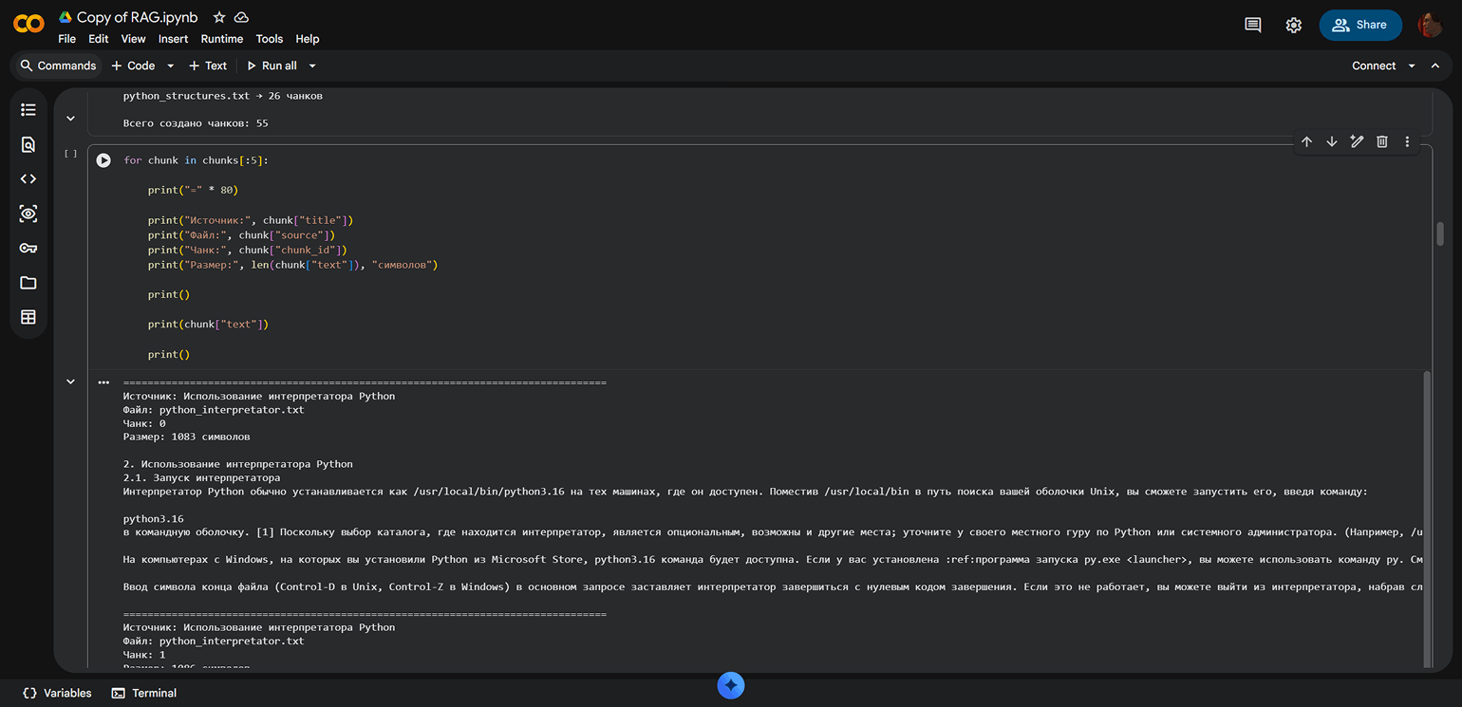Open the Runtime menu
The height and width of the screenshot is (707, 1462).
click(221, 39)
